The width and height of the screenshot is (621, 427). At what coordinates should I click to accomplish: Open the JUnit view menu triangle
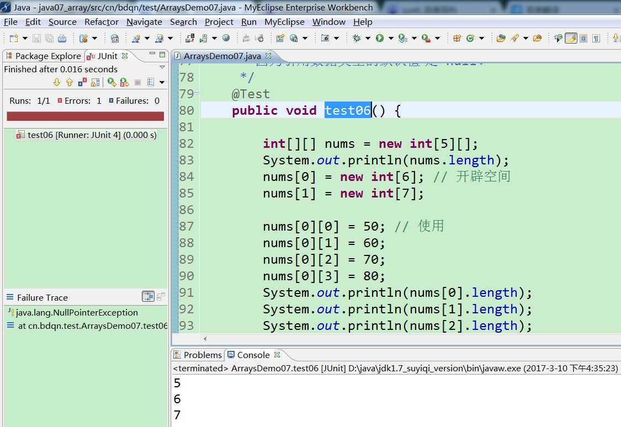coord(162,67)
